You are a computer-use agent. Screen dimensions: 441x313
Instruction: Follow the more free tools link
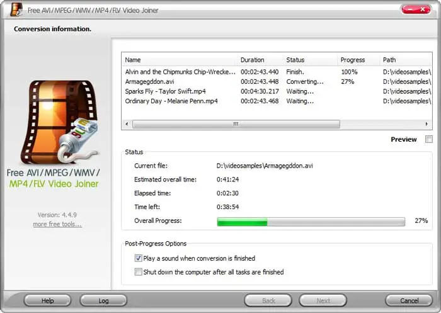(57, 224)
